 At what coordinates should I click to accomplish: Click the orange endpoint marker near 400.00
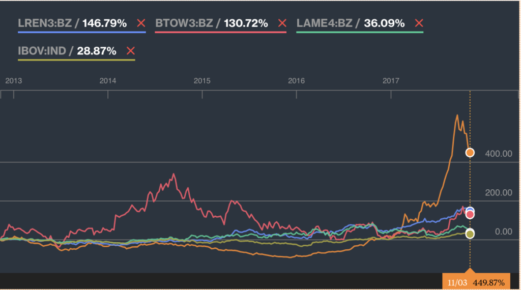point(470,153)
